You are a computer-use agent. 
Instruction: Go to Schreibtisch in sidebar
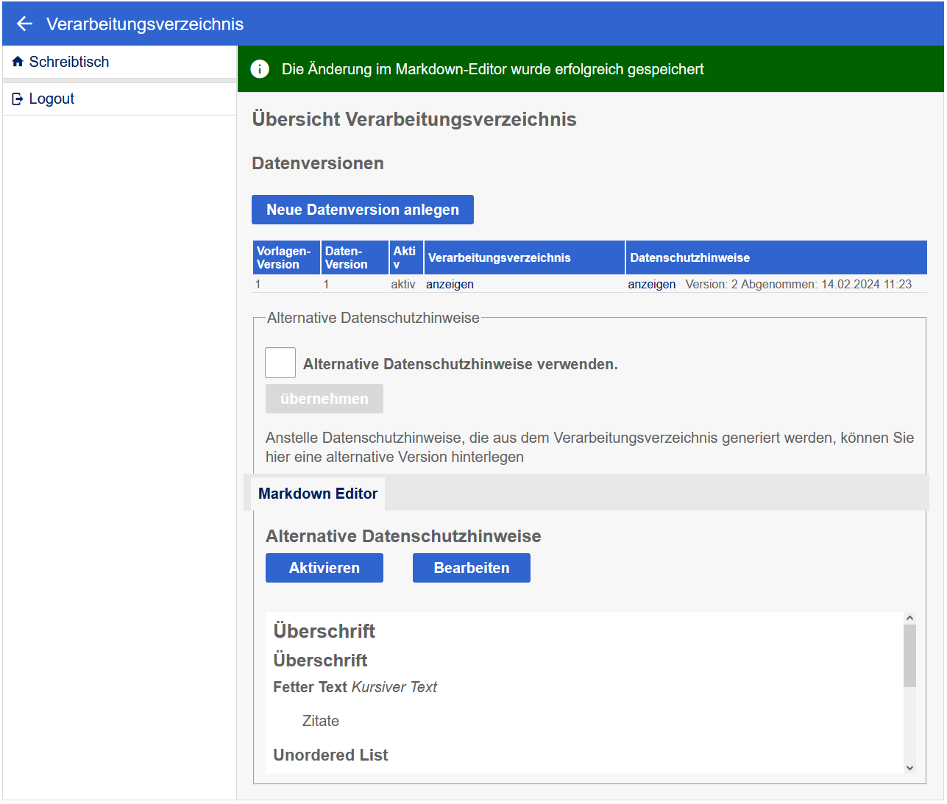[x=68, y=62]
